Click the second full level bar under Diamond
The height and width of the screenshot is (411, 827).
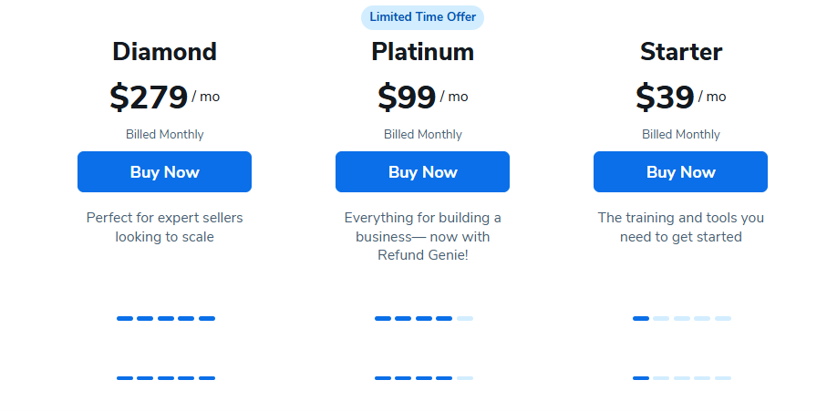tap(166, 377)
